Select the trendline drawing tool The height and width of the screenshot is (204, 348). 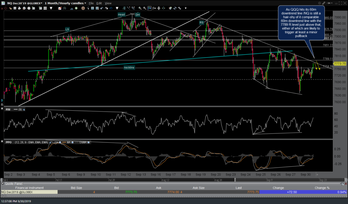tap(128, 8)
